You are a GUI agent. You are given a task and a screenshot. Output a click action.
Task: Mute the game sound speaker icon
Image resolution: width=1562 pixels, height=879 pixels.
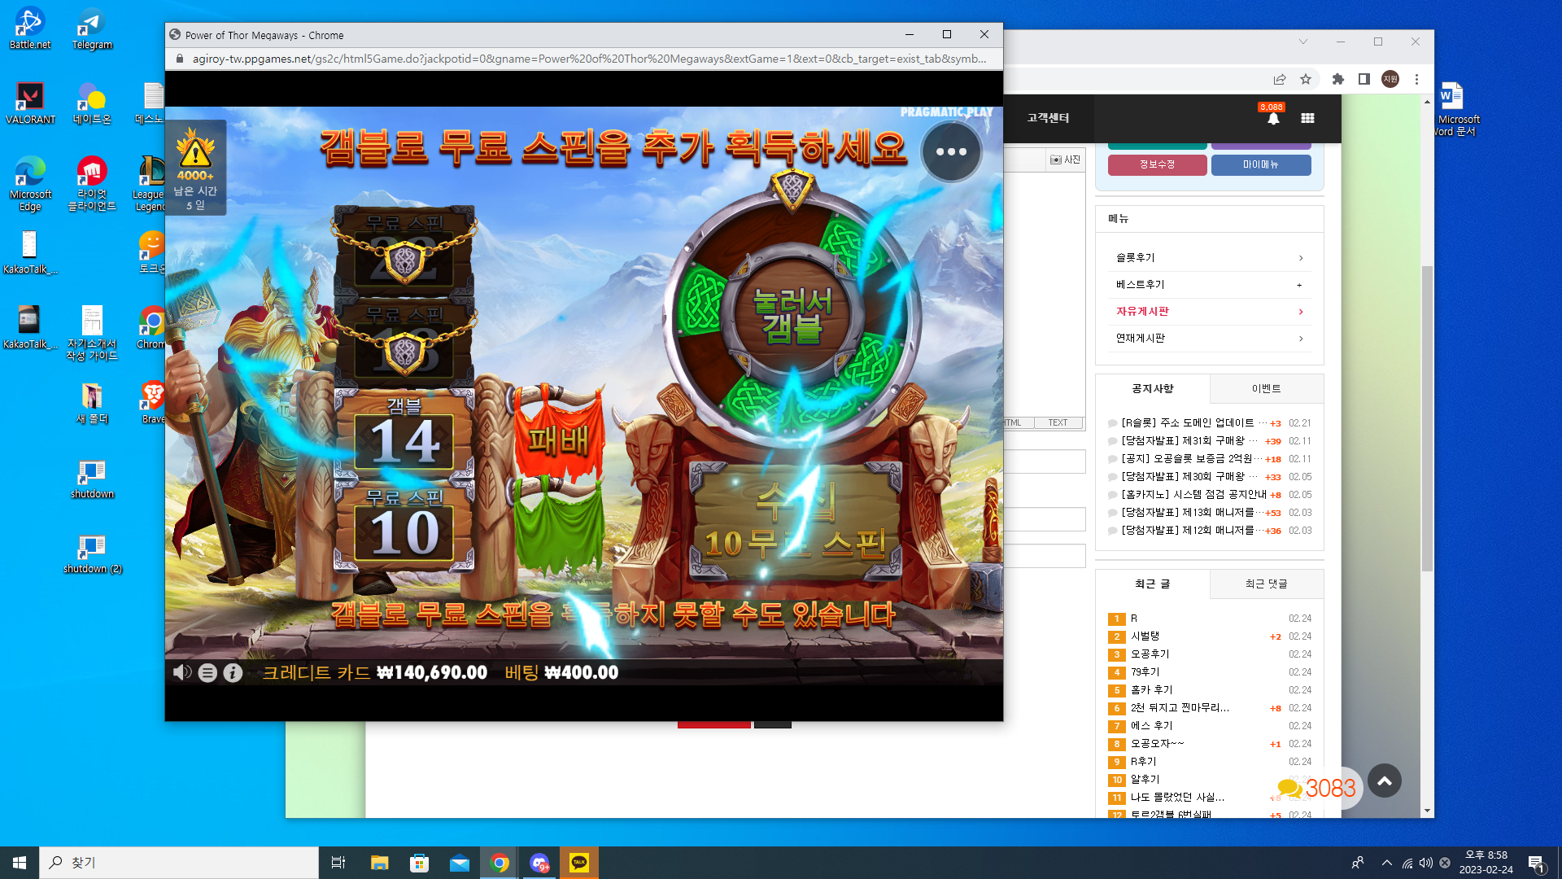tap(182, 672)
